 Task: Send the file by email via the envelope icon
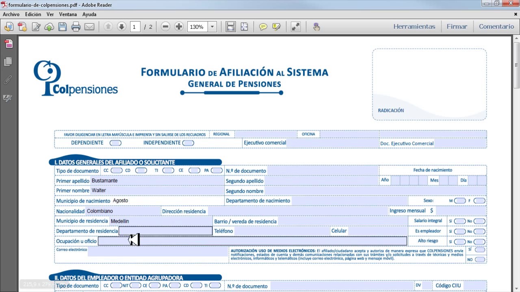[89, 27]
